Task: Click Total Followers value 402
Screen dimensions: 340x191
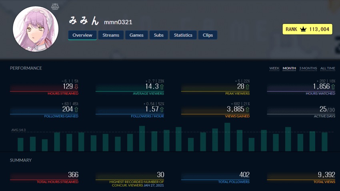Action: pos(244,175)
